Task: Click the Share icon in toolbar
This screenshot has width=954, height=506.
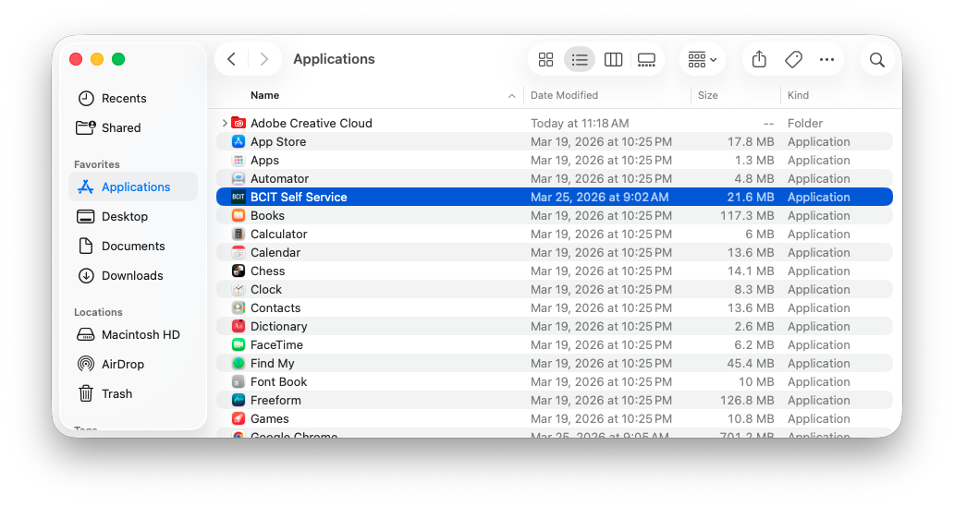Action: (759, 60)
